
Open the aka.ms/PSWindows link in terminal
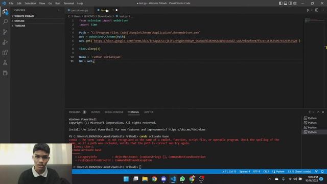click(187, 129)
